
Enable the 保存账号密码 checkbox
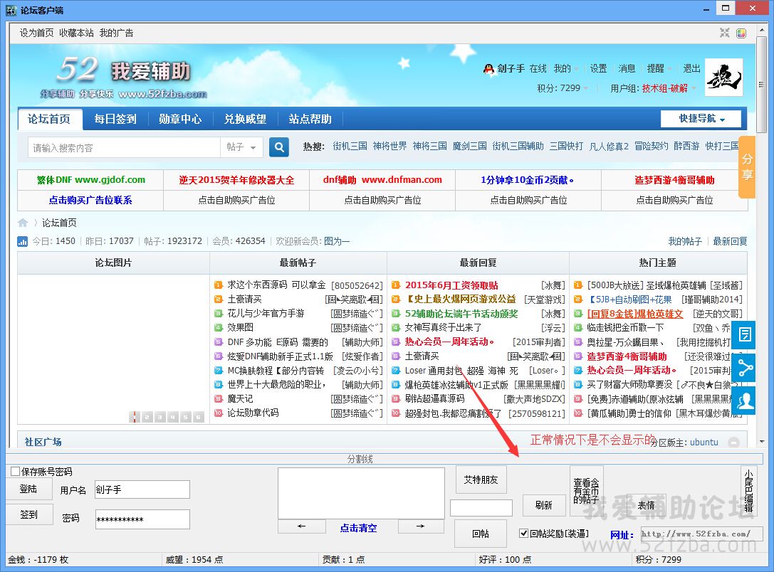(x=16, y=472)
